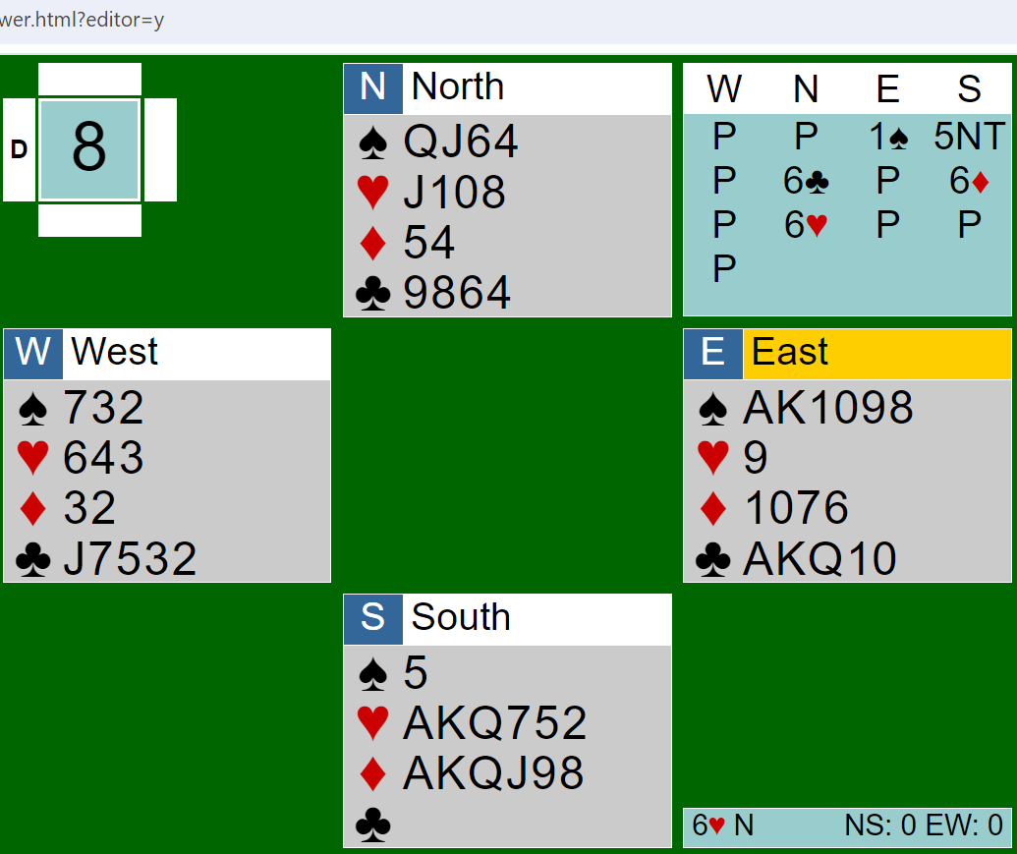Click East's club holding AKQ10

[819, 560]
